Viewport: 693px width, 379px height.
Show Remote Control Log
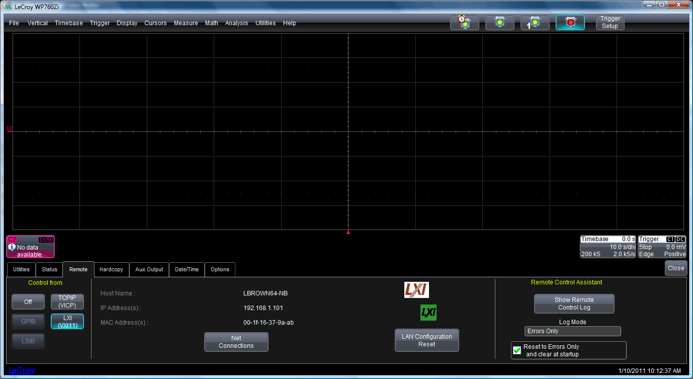pyautogui.click(x=574, y=304)
